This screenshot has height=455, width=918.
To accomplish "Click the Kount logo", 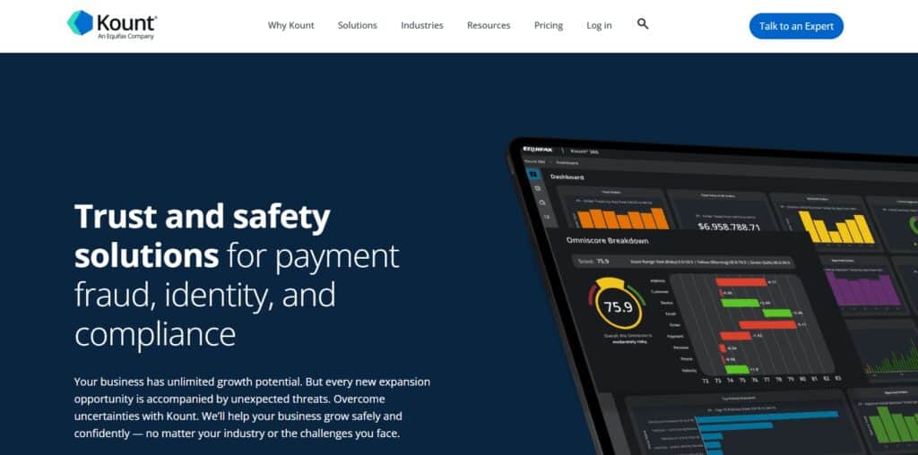I will (111, 25).
